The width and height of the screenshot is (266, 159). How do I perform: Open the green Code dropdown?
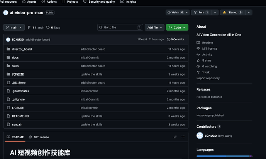click(x=177, y=27)
